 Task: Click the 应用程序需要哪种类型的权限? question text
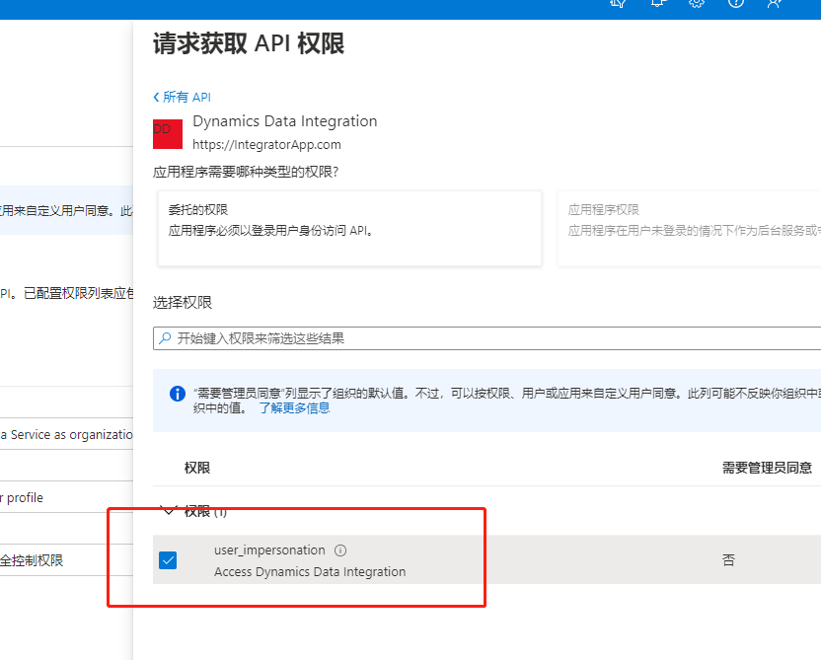(246, 172)
